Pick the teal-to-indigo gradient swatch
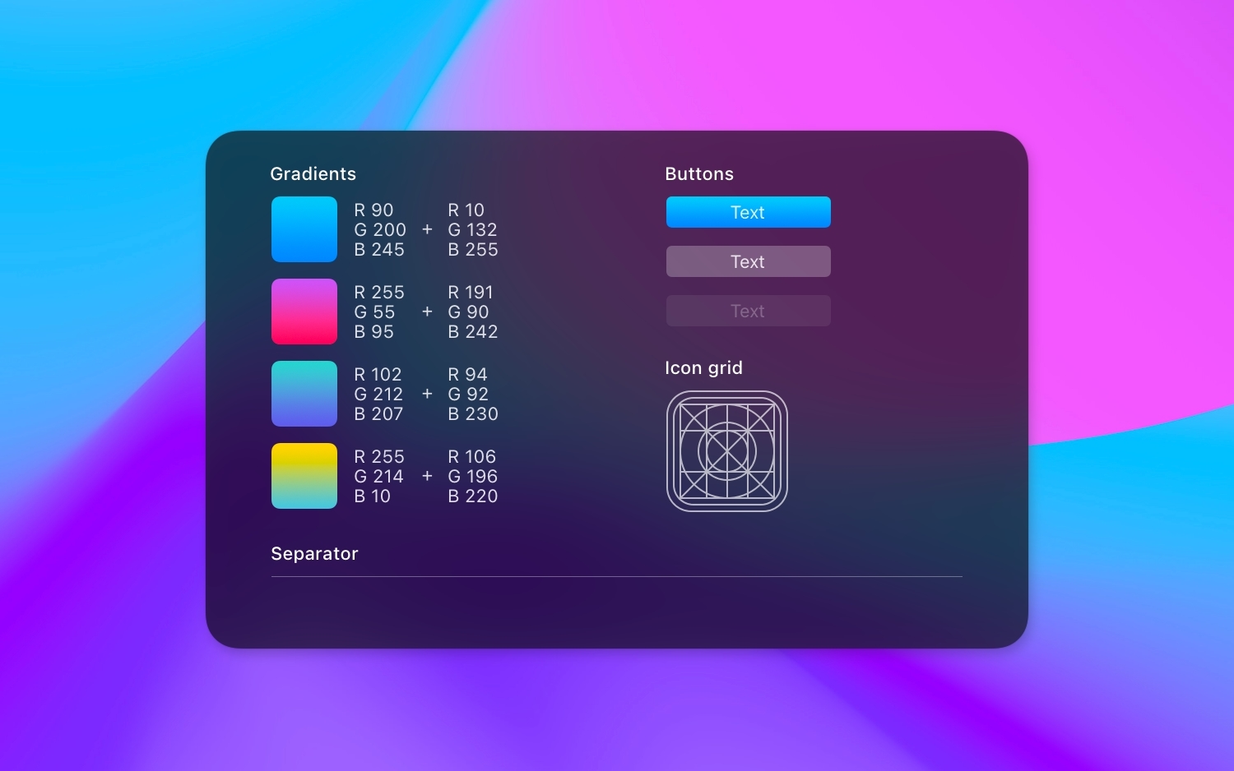 pos(304,394)
